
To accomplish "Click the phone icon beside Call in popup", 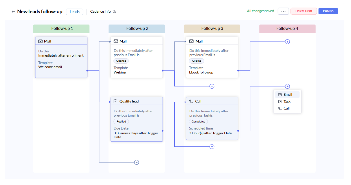I will (x=280, y=108).
